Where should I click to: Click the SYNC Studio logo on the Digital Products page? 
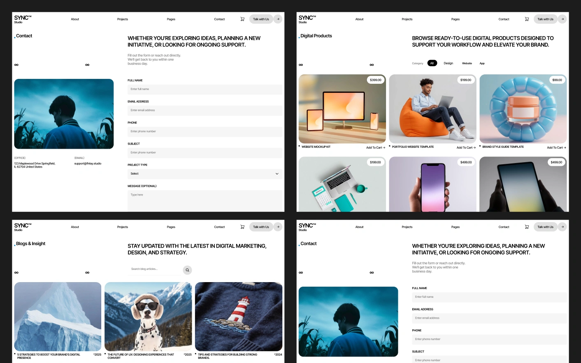click(x=307, y=19)
